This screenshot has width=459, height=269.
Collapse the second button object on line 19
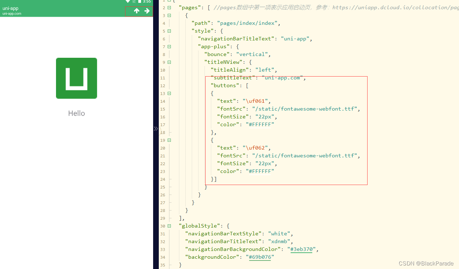tap(169, 140)
